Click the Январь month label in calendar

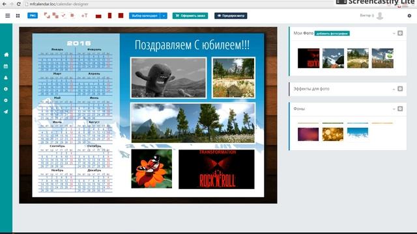(57, 49)
